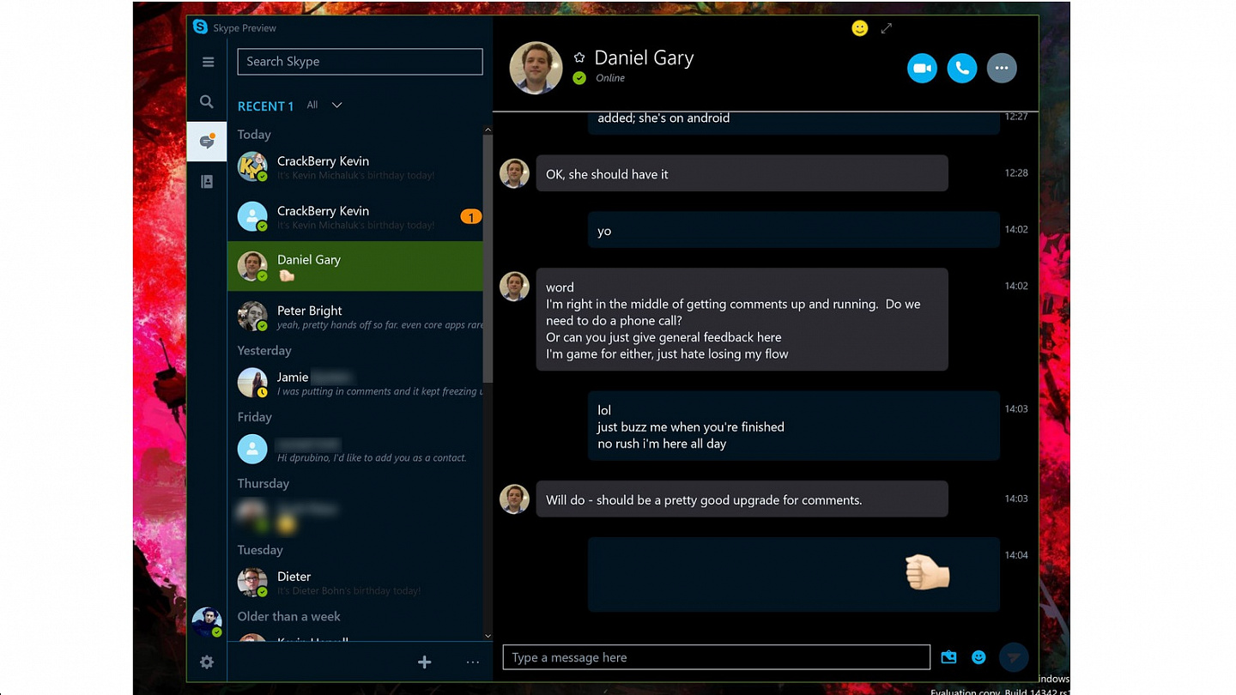Click the 'Older than a week' group header
1236x695 pixels.
(288, 616)
